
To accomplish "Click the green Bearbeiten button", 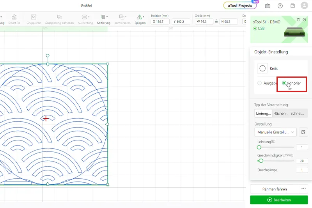I will tap(279, 200).
